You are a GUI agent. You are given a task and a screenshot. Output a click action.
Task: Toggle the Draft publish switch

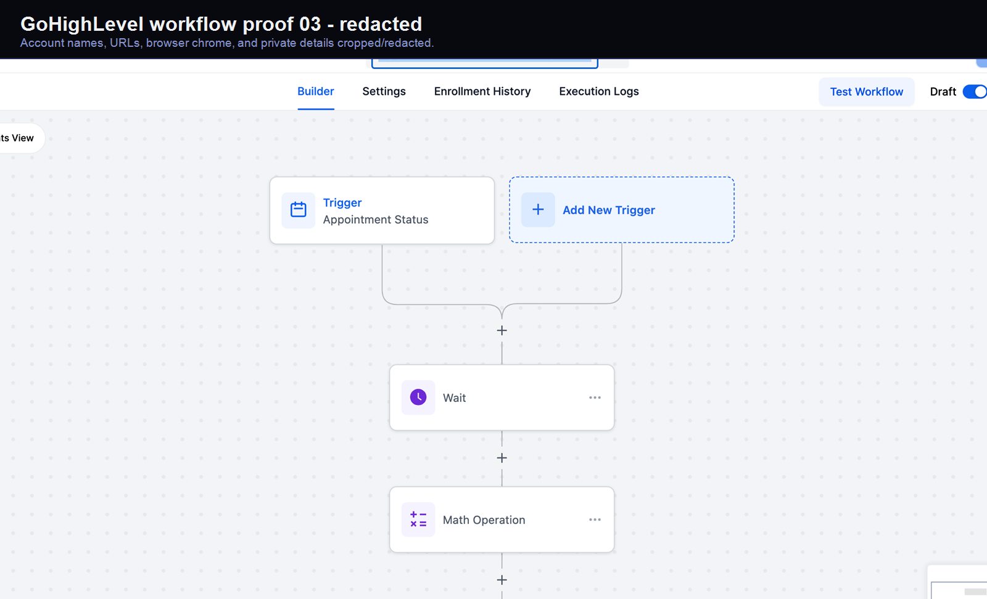point(975,92)
